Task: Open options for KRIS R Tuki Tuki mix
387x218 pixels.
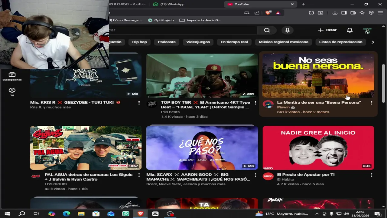Action: tap(139, 103)
